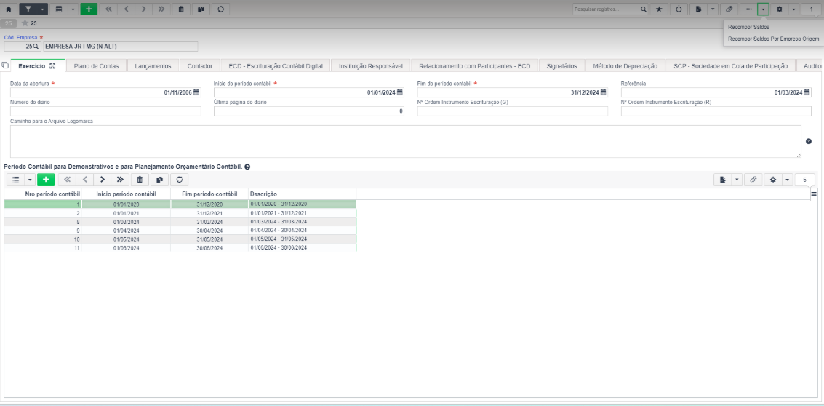Refresh the period grid
This screenshot has height=406, width=824.
(x=179, y=179)
